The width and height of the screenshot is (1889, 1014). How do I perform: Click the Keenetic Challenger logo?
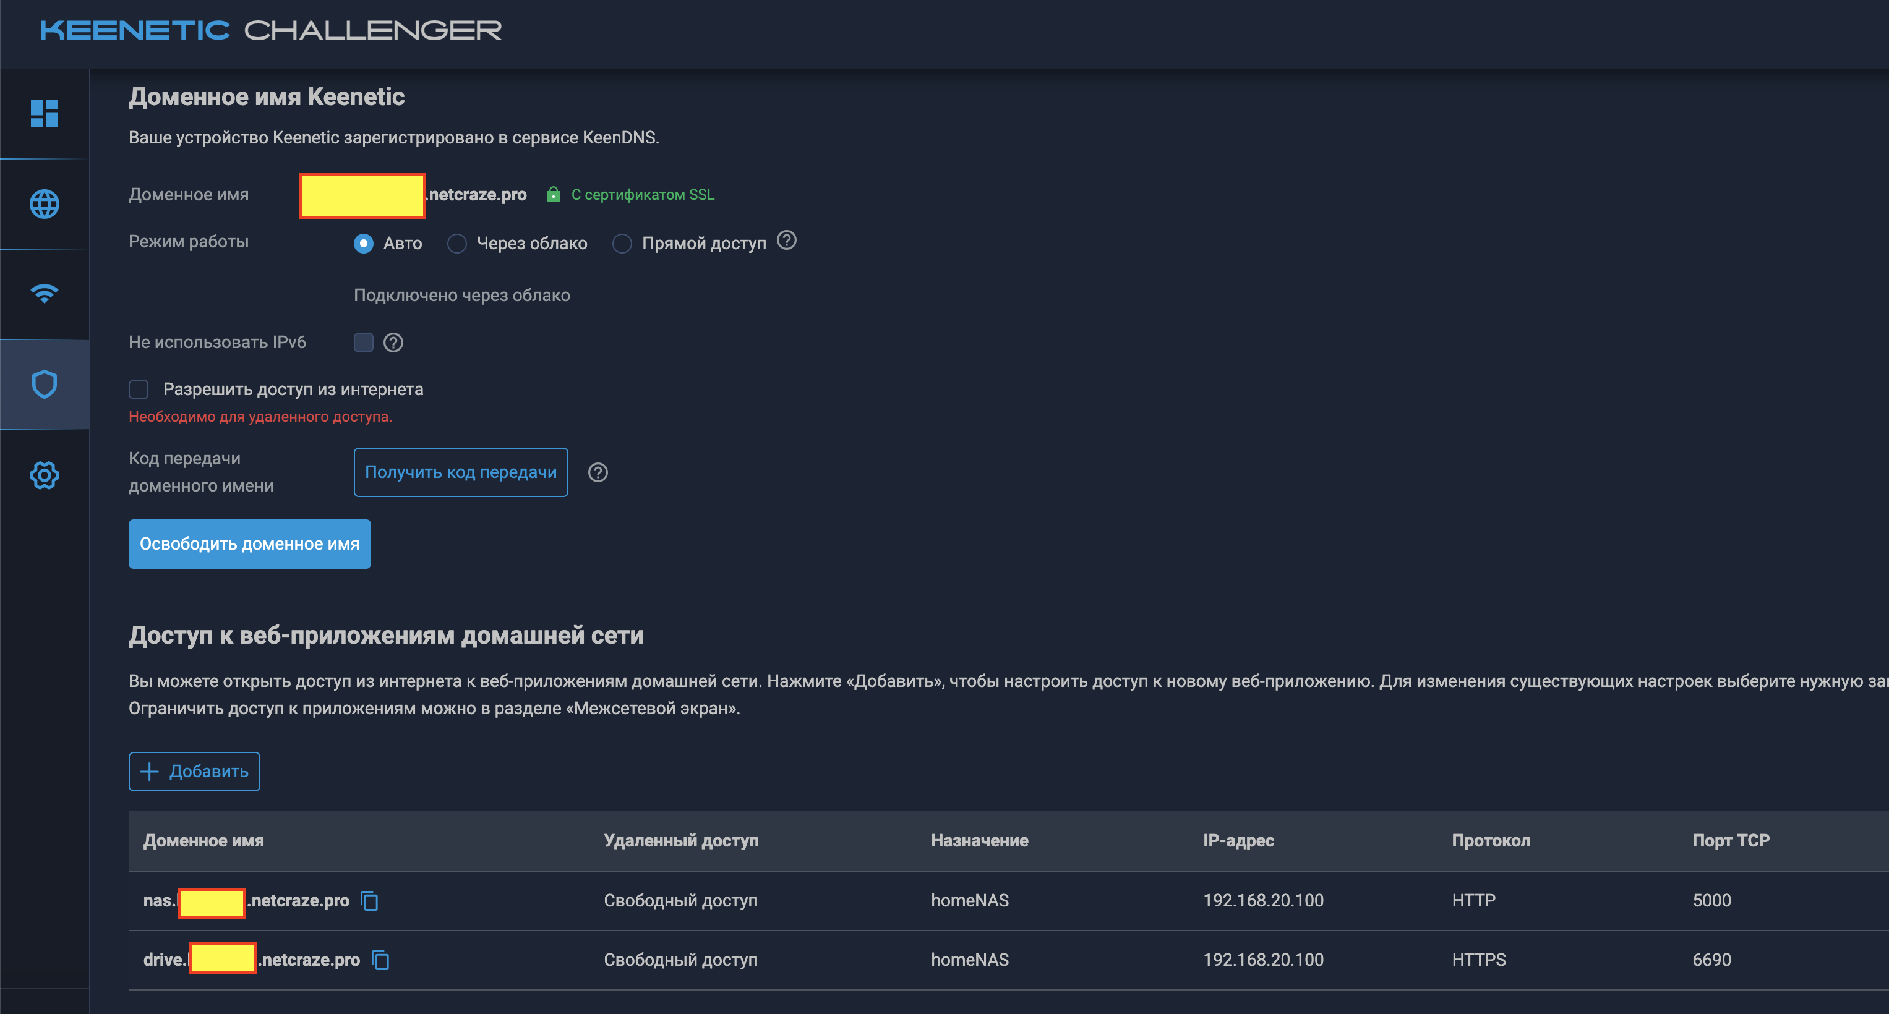pyautogui.click(x=270, y=30)
